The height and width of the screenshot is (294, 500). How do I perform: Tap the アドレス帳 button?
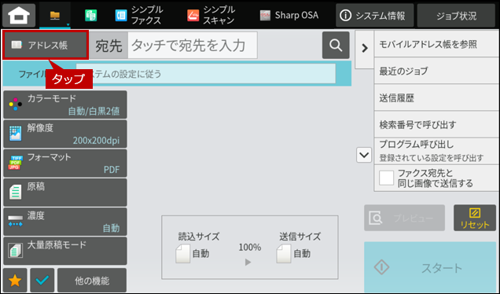pyautogui.click(x=46, y=45)
